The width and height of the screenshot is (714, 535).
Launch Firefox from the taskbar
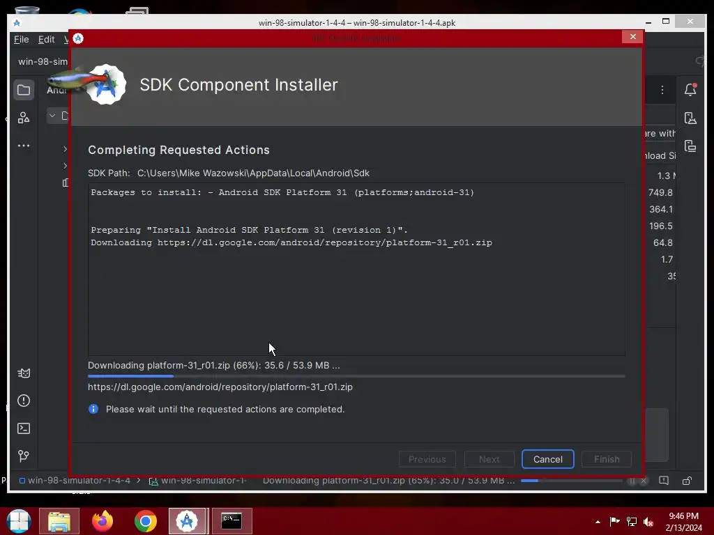click(x=102, y=521)
